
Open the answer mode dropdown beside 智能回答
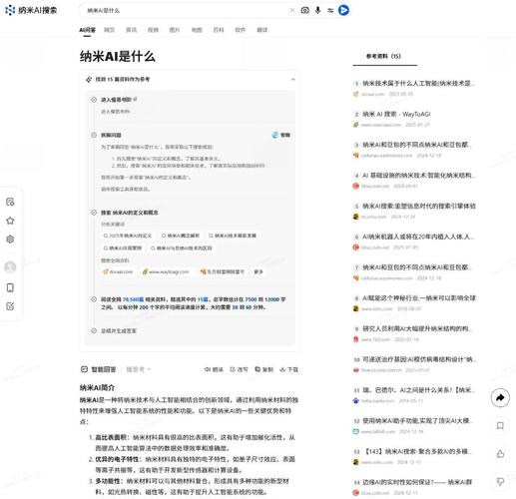[139, 369]
